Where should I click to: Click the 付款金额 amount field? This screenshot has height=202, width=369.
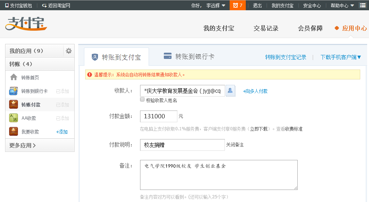[159, 116]
